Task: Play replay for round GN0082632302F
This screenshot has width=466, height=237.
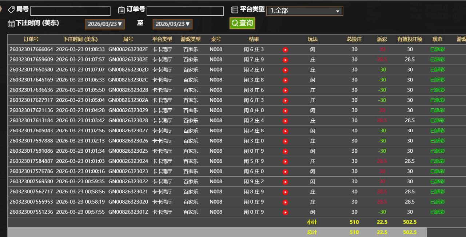Action: click(285, 50)
